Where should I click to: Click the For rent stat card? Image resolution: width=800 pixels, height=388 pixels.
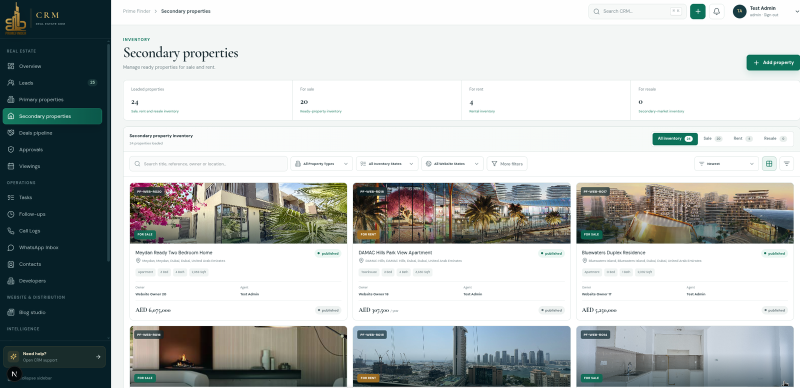point(546,100)
